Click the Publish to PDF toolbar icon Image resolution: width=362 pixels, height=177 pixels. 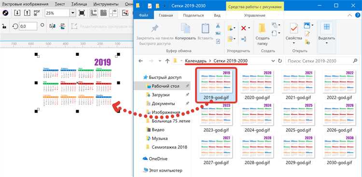pyautogui.click(x=37, y=13)
